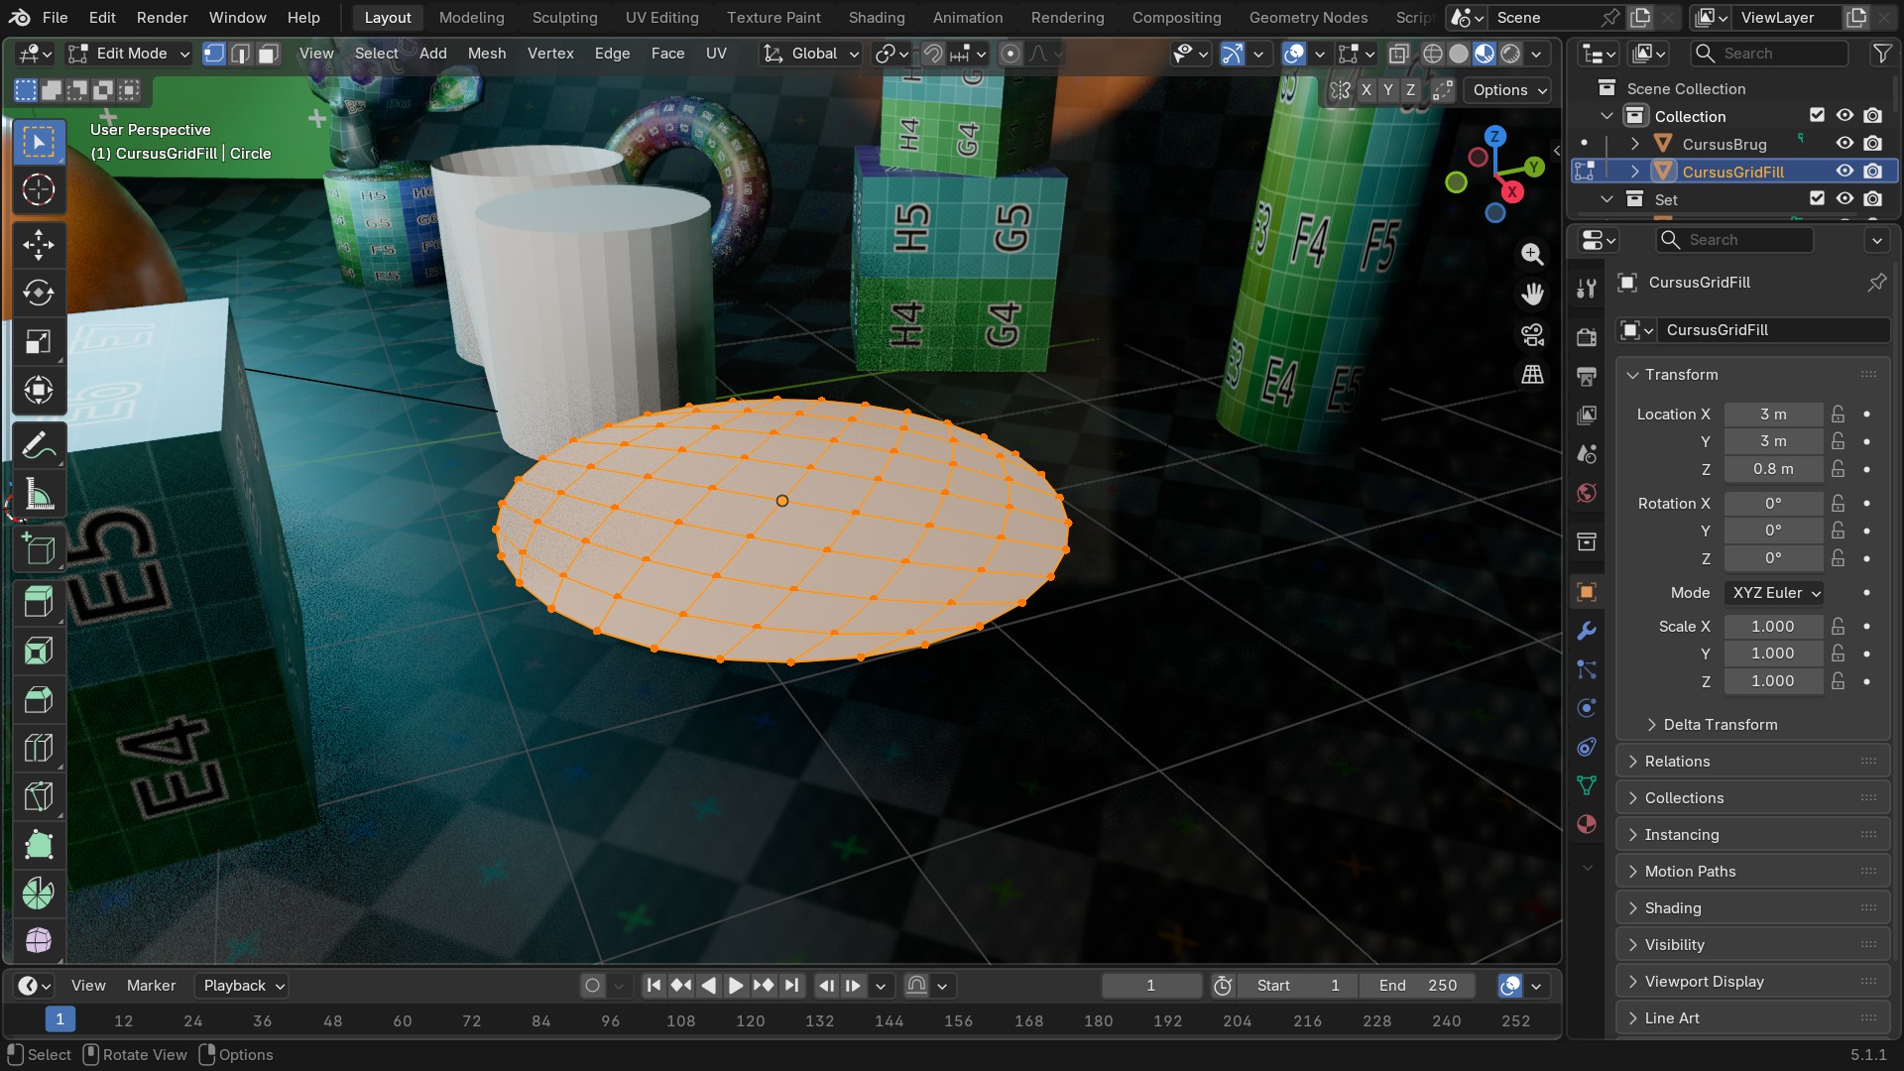1904x1071 pixels.
Task: Open the Render menu
Action: (162, 18)
